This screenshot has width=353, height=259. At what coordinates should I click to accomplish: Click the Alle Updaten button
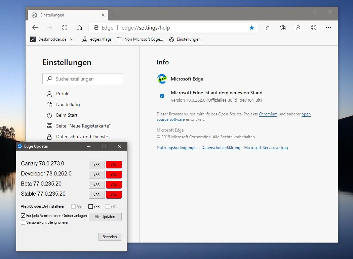coord(105,216)
